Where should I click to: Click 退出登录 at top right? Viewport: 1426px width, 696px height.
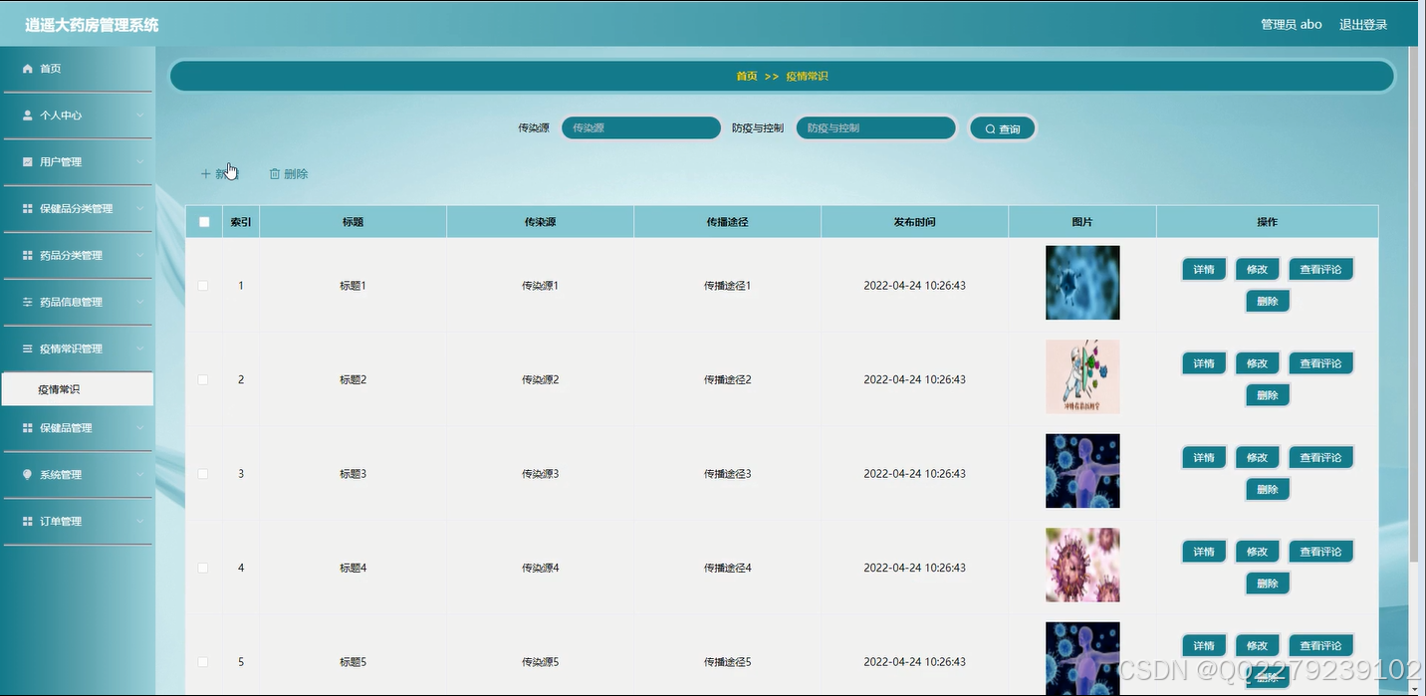point(1362,24)
